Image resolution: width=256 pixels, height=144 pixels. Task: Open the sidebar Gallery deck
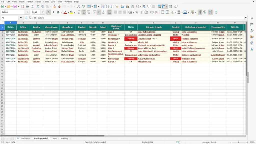coord(252,37)
